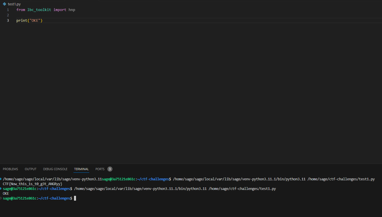Open the PORTS tab
Image resolution: width=382 pixels, height=217 pixels.
(x=100, y=169)
